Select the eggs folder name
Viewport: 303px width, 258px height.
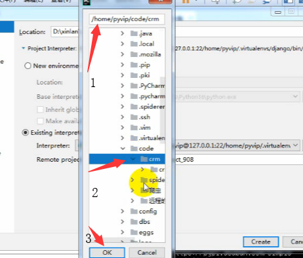146,232
